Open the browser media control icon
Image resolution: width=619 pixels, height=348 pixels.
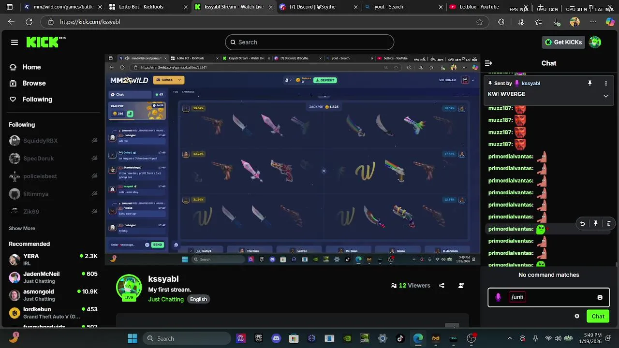coord(521,22)
